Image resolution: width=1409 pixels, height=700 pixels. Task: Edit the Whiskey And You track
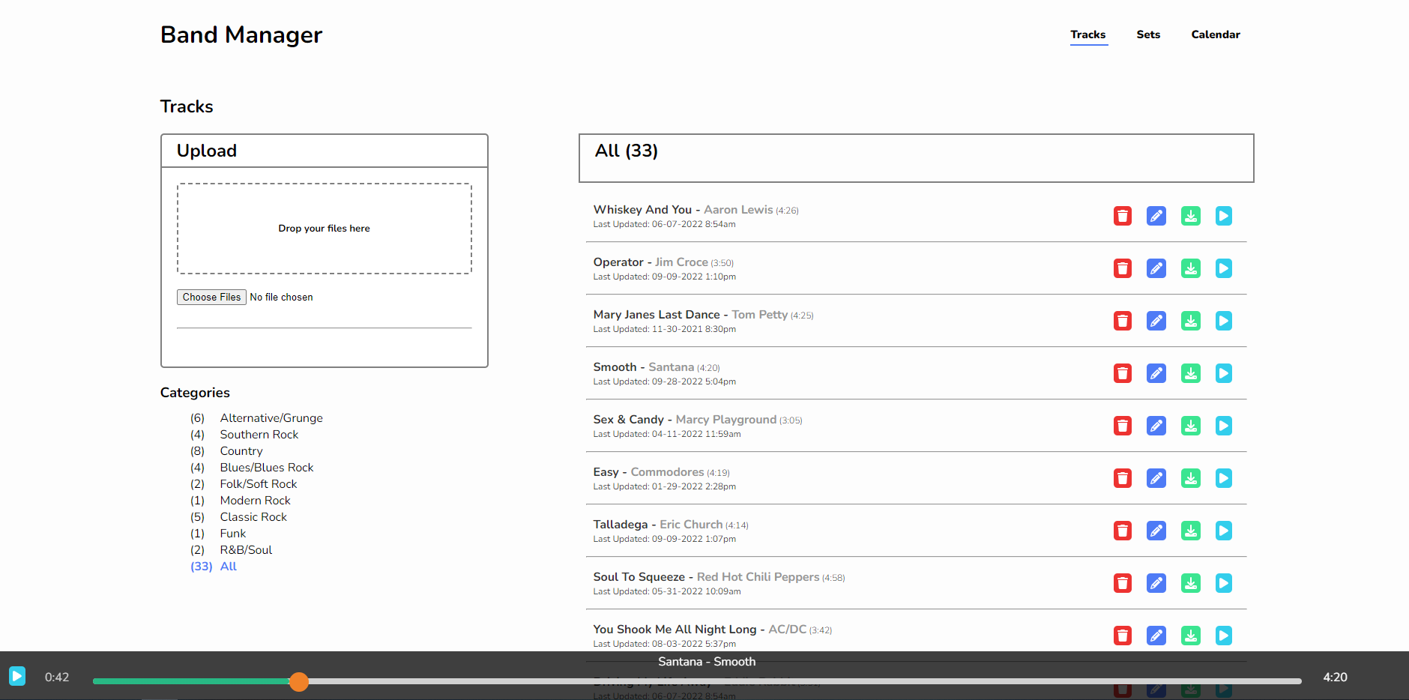coord(1156,216)
